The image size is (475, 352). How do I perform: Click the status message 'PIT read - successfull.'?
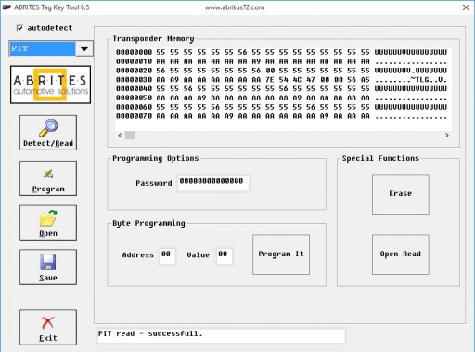tap(150, 333)
